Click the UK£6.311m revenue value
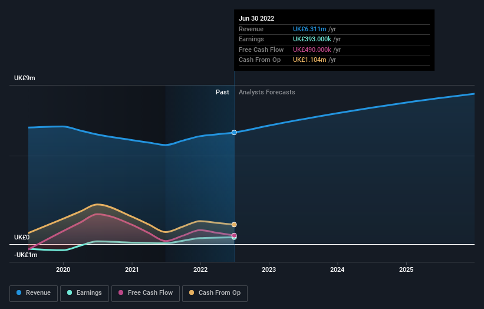This screenshot has width=484, height=309. pyautogui.click(x=310, y=29)
